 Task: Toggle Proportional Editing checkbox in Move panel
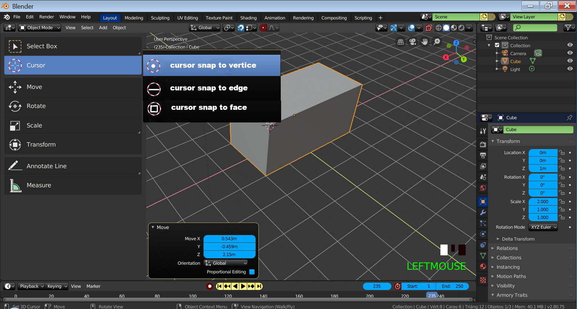pos(252,272)
